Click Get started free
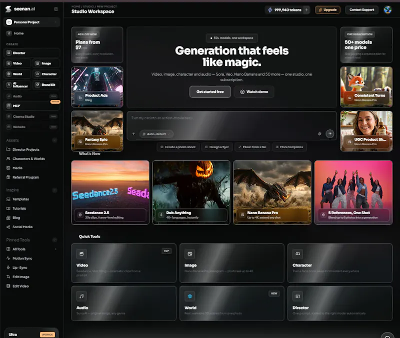Viewport: 400px width, 338px height. coord(210,92)
